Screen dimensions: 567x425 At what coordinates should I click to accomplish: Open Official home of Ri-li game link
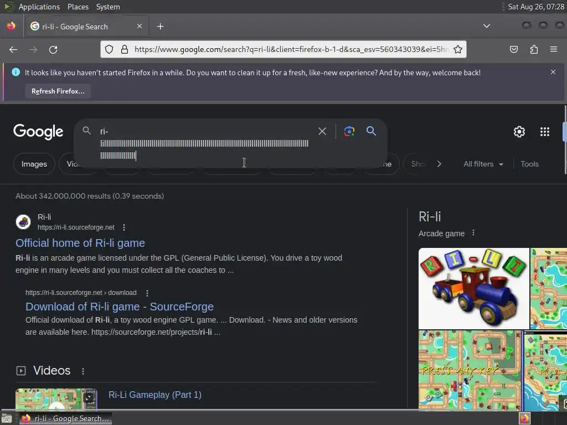80,243
